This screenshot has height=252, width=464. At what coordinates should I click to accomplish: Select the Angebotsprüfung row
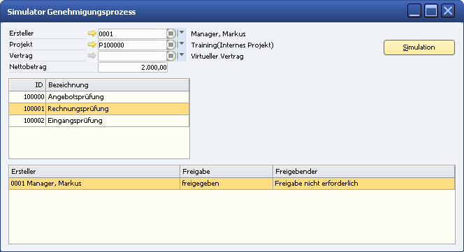click(99, 97)
